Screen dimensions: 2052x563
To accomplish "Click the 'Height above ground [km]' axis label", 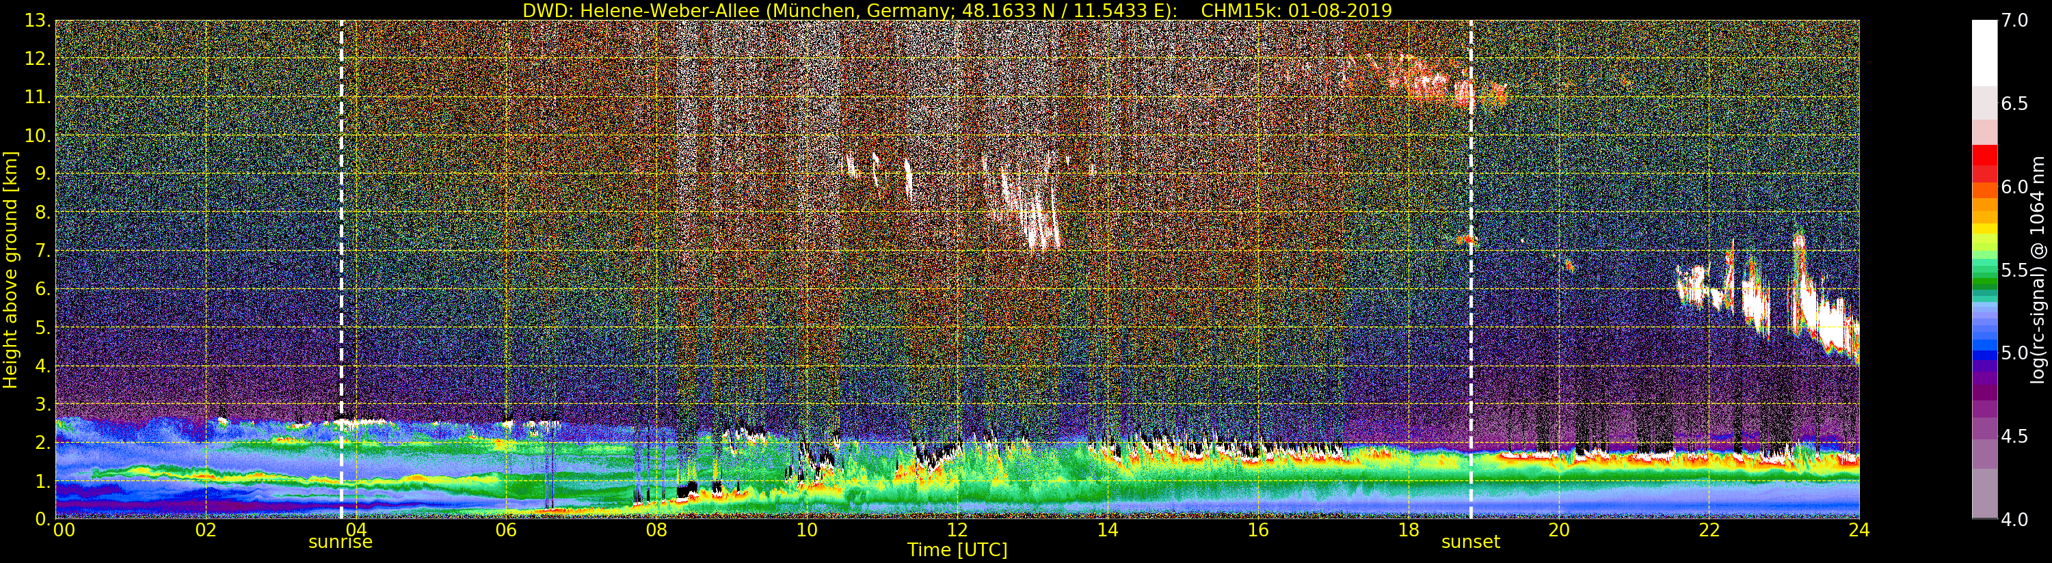I will pos(10,270).
